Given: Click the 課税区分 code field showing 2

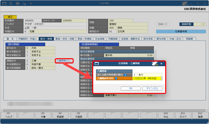Looking at the screenshot, I should [28, 61].
